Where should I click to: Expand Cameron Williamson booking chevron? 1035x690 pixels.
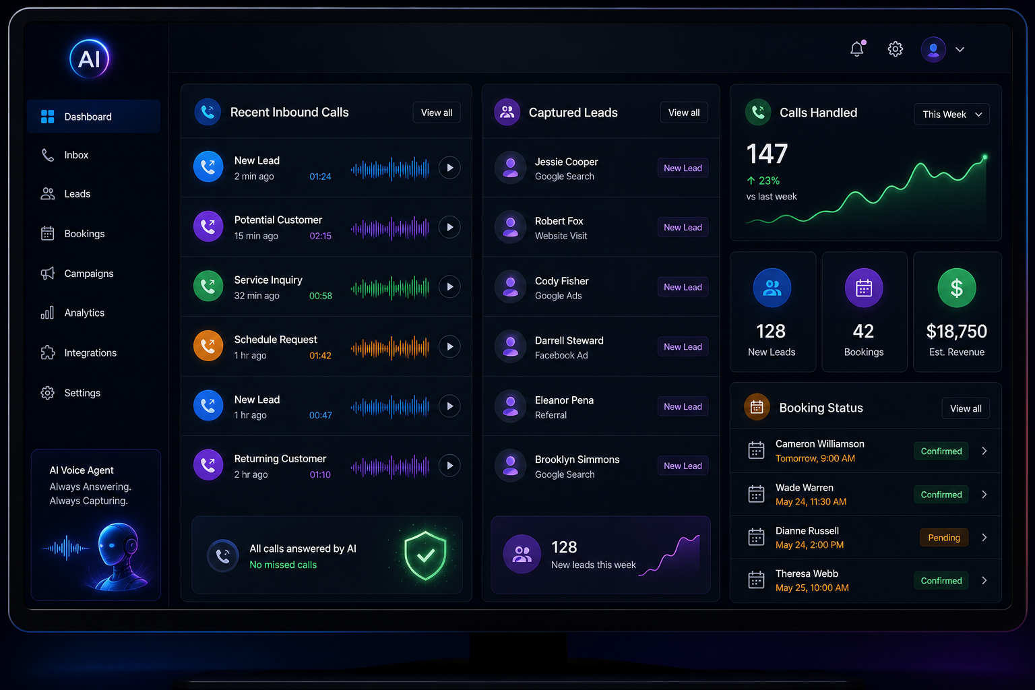tap(984, 451)
